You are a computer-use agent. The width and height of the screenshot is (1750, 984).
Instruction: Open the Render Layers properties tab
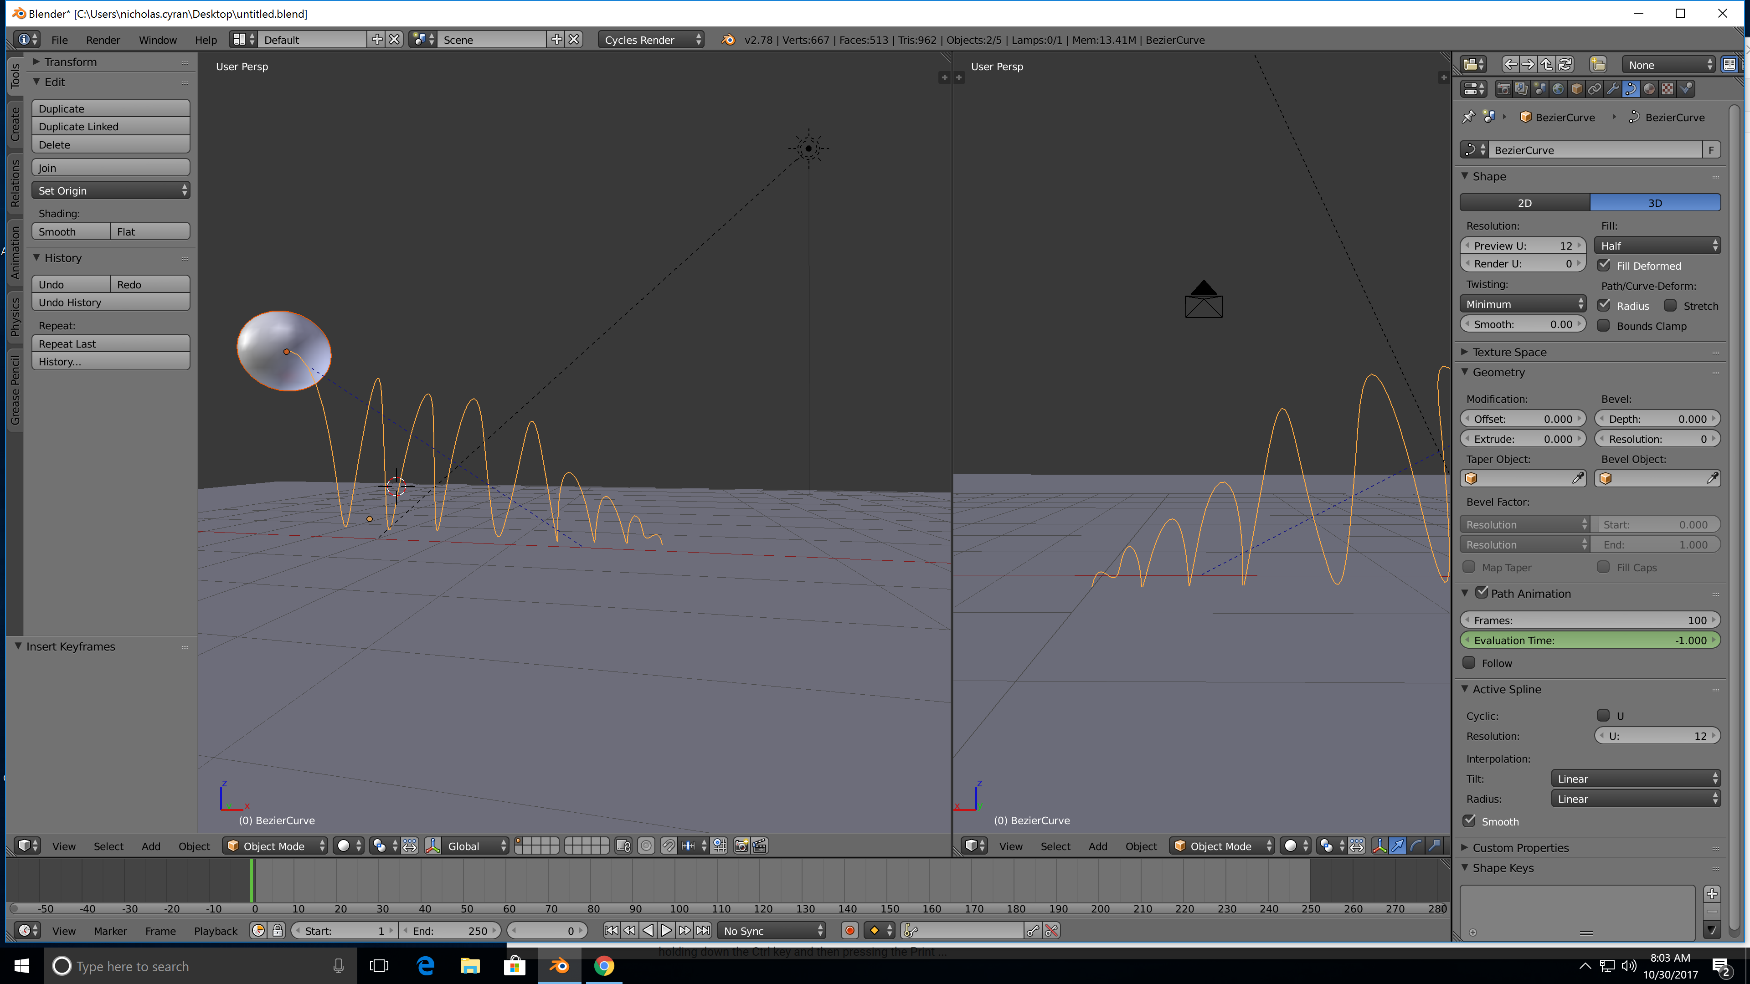tap(1522, 88)
